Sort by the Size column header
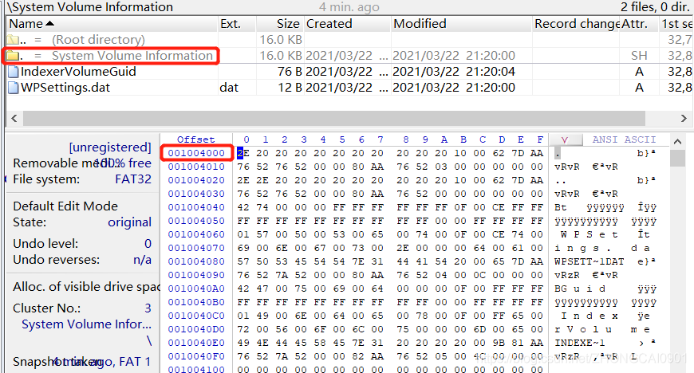 pos(280,24)
